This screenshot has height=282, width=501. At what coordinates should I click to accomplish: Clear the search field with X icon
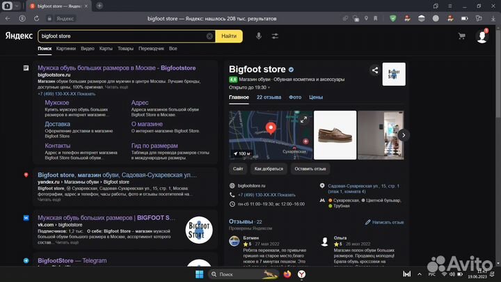210,36
